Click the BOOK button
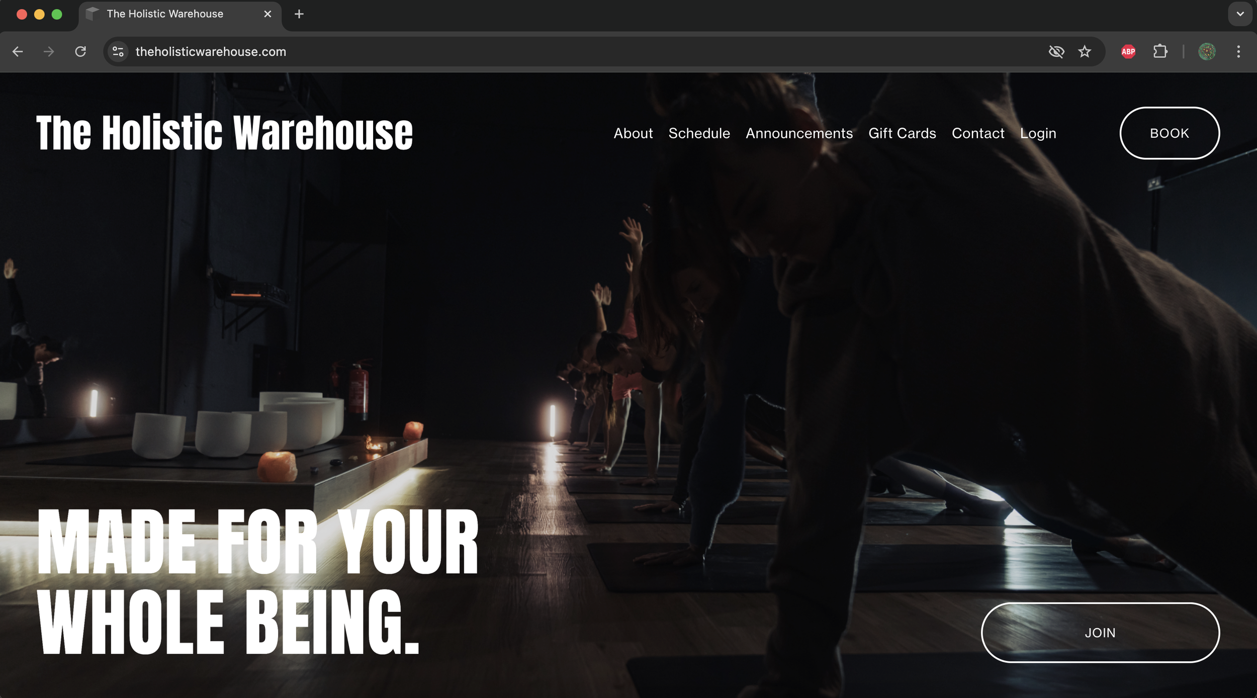The width and height of the screenshot is (1257, 698). [1170, 133]
